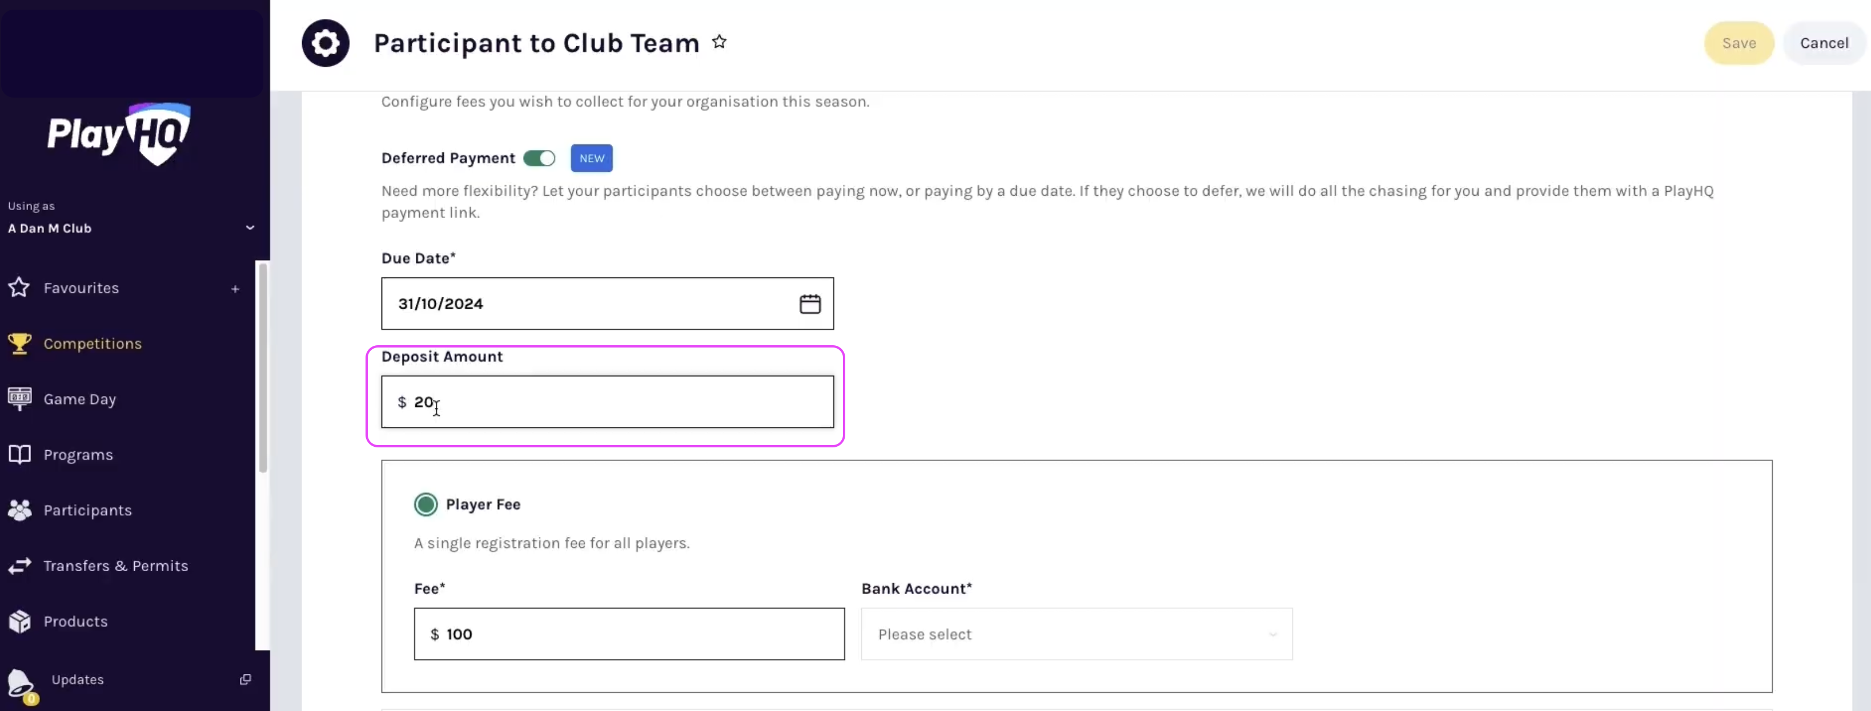The image size is (1871, 711).
Task: Click inside the Deposit Amount field
Action: (607, 402)
